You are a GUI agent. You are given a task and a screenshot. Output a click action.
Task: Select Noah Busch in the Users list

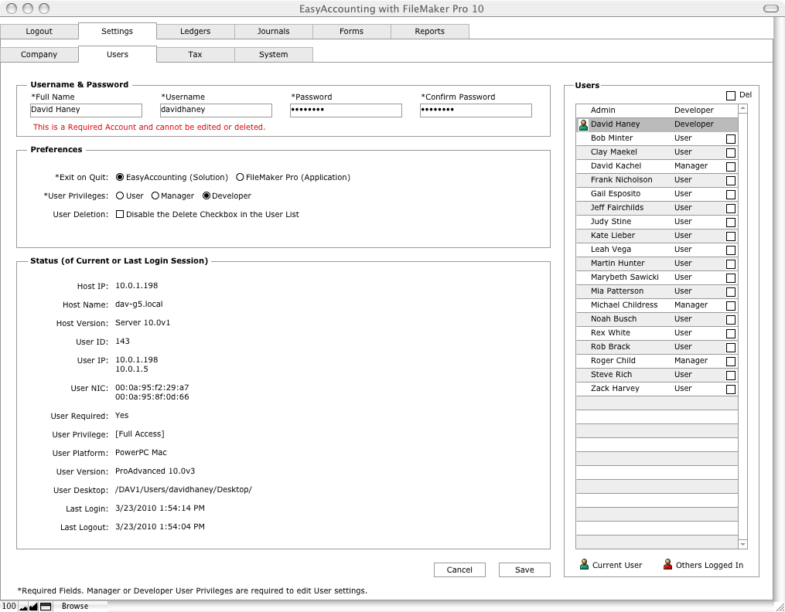coord(657,319)
